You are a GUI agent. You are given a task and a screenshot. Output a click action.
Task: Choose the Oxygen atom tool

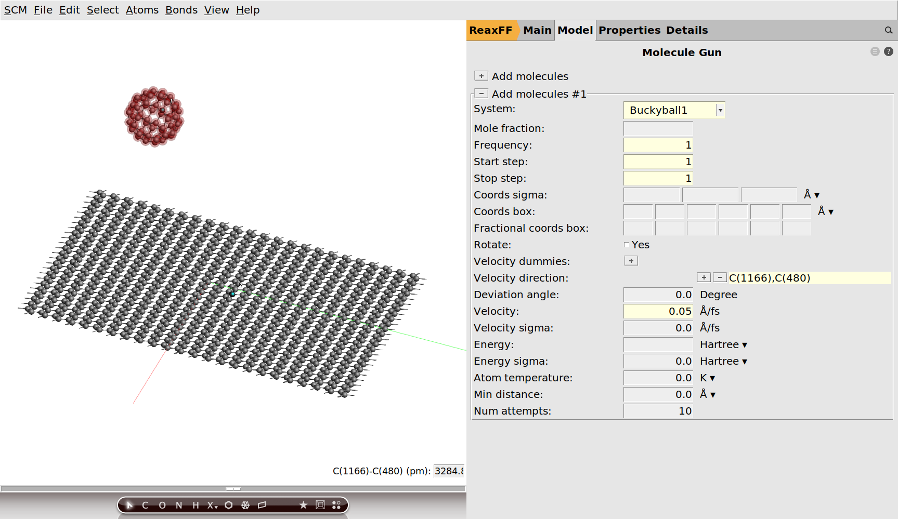coord(162,505)
